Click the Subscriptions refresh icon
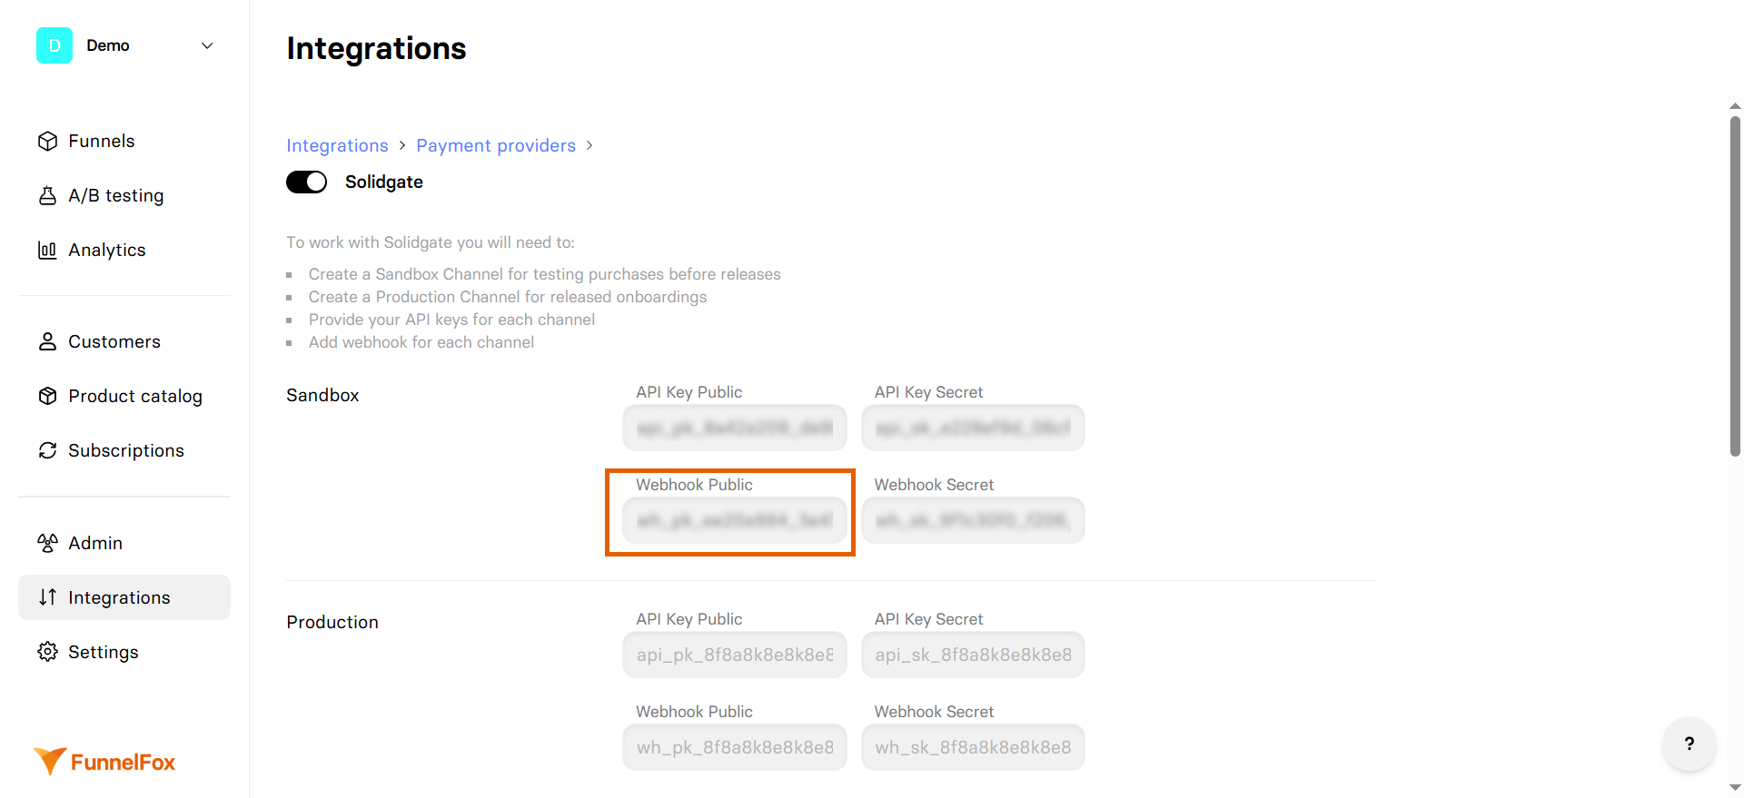The width and height of the screenshot is (1744, 798). tap(48, 450)
